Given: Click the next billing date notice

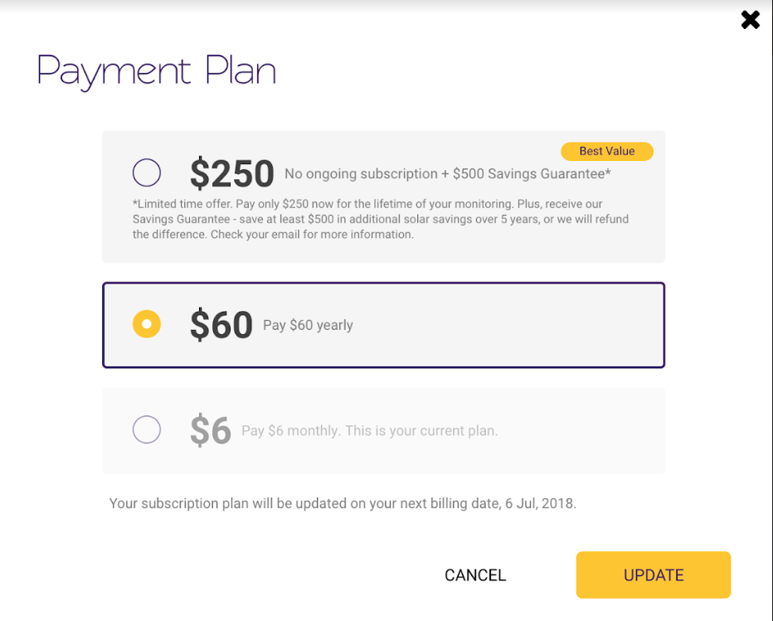Looking at the screenshot, I should (x=342, y=503).
